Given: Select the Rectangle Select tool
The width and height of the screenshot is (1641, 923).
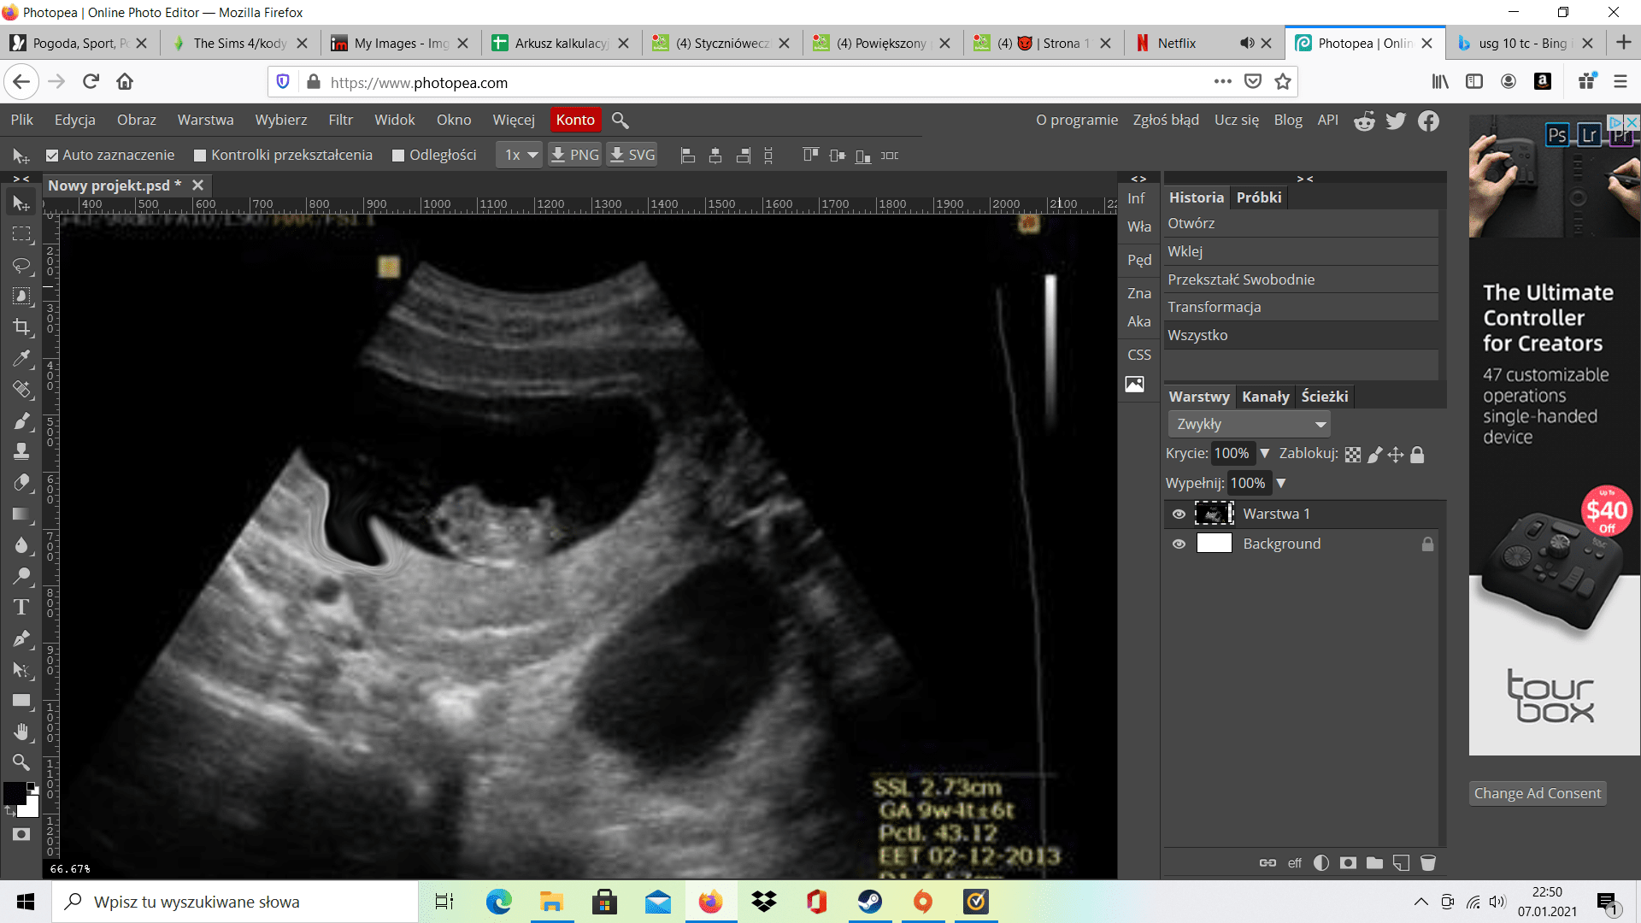Looking at the screenshot, I should coord(21,234).
